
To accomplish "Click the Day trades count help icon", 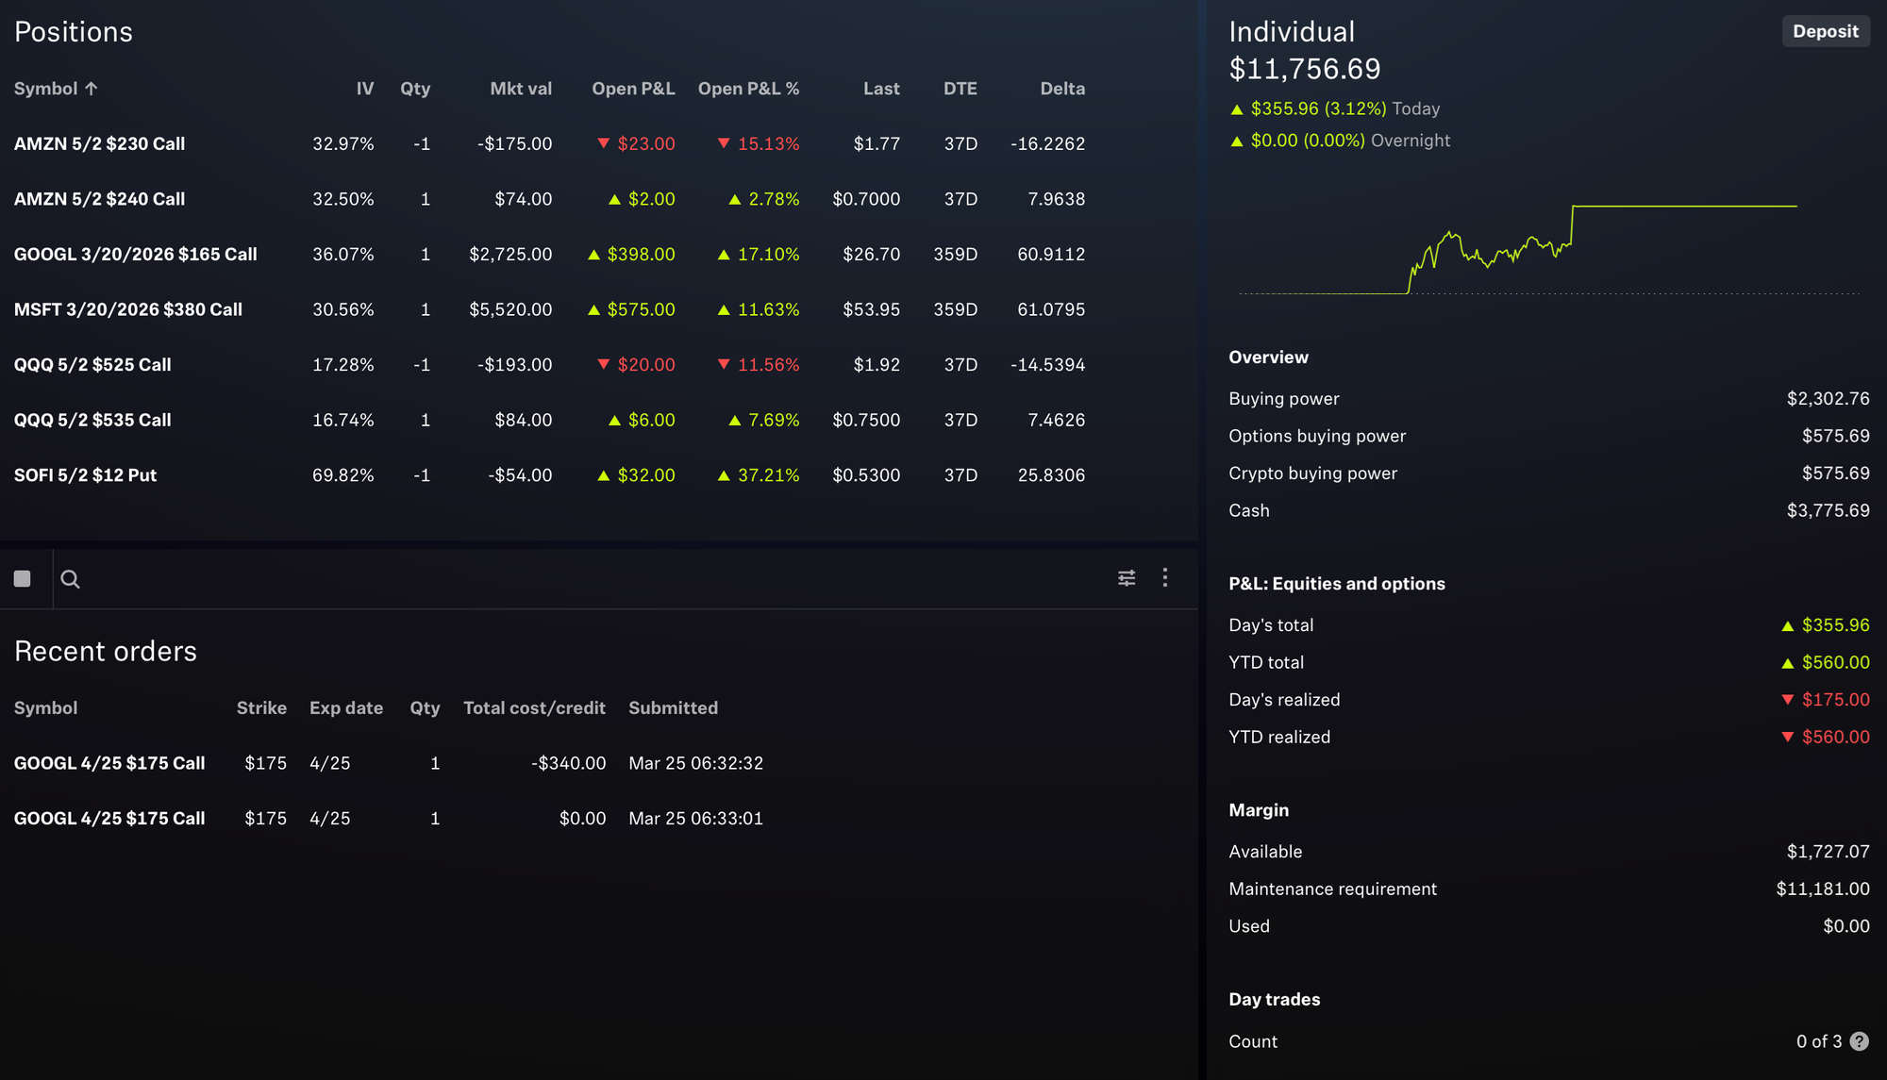I will tap(1860, 1041).
